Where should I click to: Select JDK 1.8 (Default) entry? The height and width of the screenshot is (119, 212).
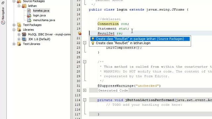tap(39, 39)
